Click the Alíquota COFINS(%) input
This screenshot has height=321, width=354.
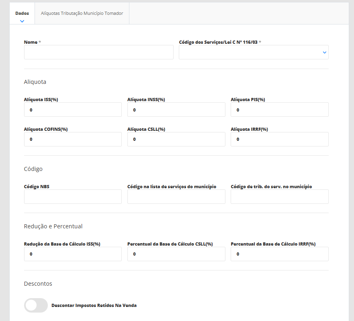tap(73, 139)
